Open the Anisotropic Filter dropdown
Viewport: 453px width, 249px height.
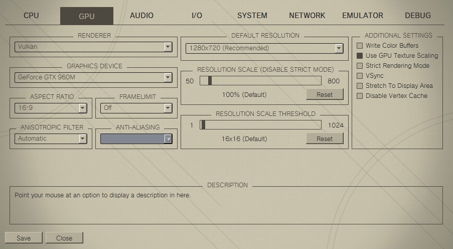point(51,139)
